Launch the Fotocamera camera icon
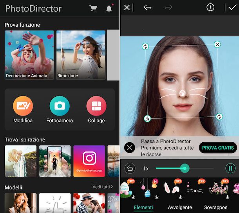Image resolution: width=239 pixels, height=213 pixels. coord(60,106)
